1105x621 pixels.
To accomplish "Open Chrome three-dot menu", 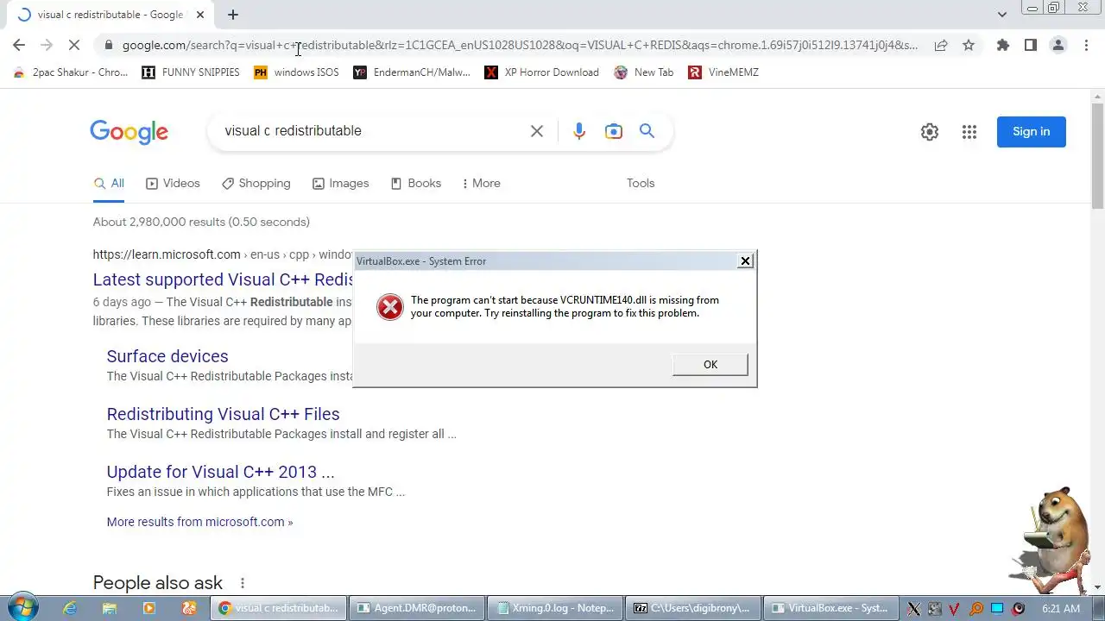I will (x=1086, y=45).
